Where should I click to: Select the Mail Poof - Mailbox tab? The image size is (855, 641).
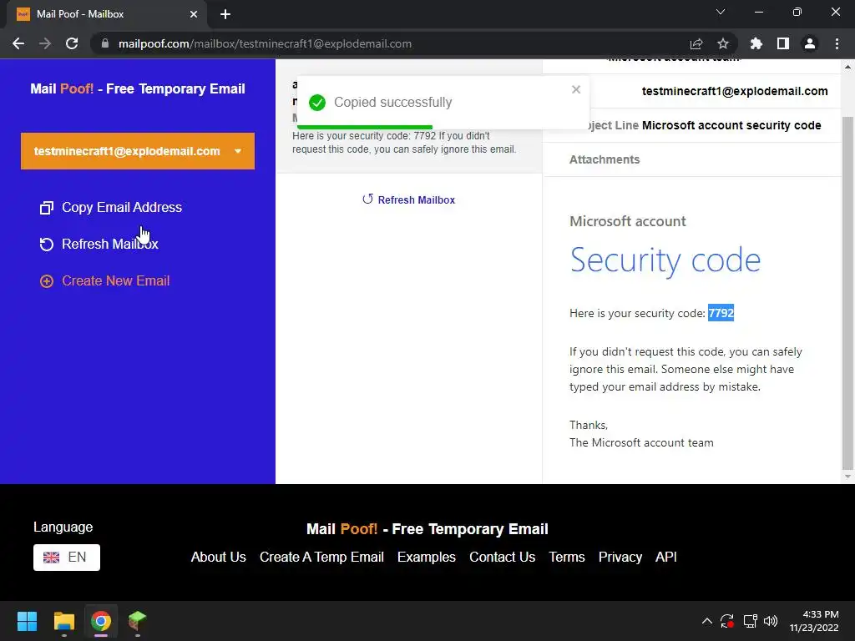(106, 14)
